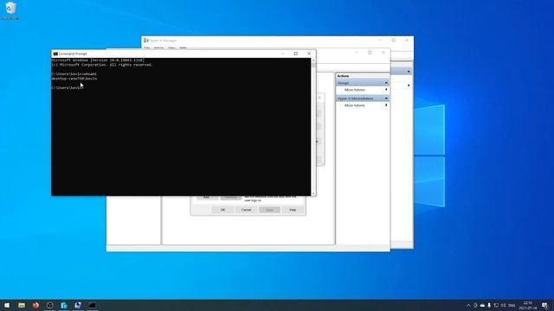The width and height of the screenshot is (554, 311).
Task: Maximize the Command Prompt window
Action: coord(296,54)
